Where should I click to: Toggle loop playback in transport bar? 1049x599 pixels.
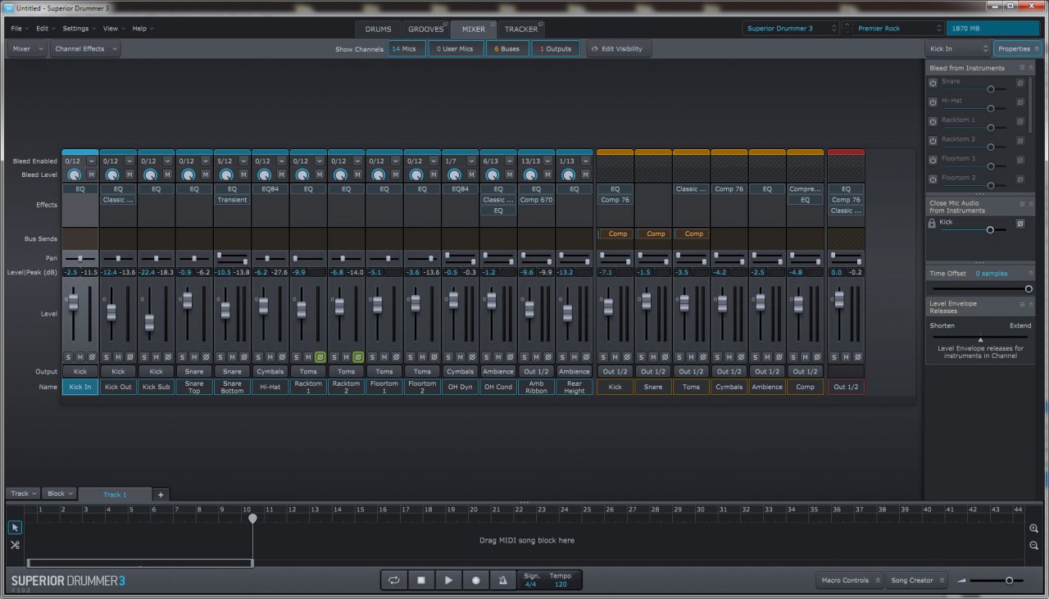[x=394, y=580]
